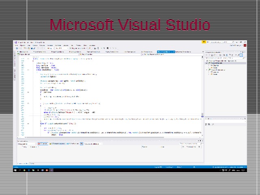This screenshot has height=195, width=260.
Task: Click the PowerPoint taskbar icon
Action: tap(47, 170)
